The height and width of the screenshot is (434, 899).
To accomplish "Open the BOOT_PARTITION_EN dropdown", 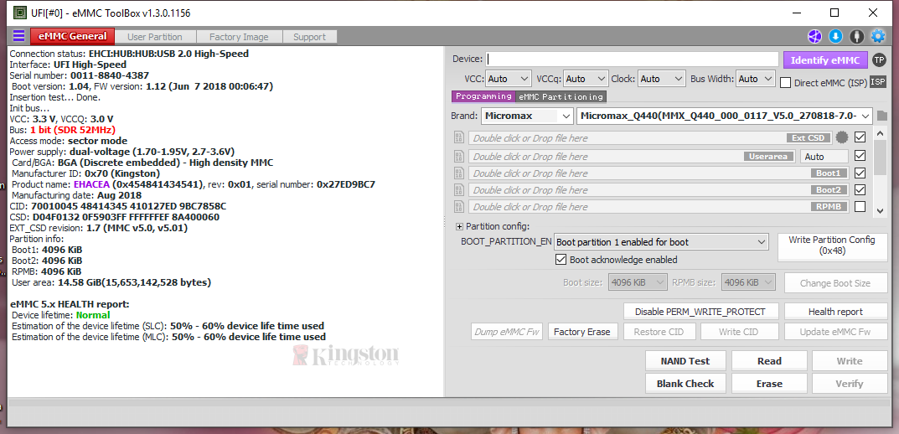I will [660, 242].
